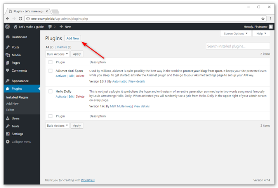Open Matt Mullenweg author link

pos(121,106)
